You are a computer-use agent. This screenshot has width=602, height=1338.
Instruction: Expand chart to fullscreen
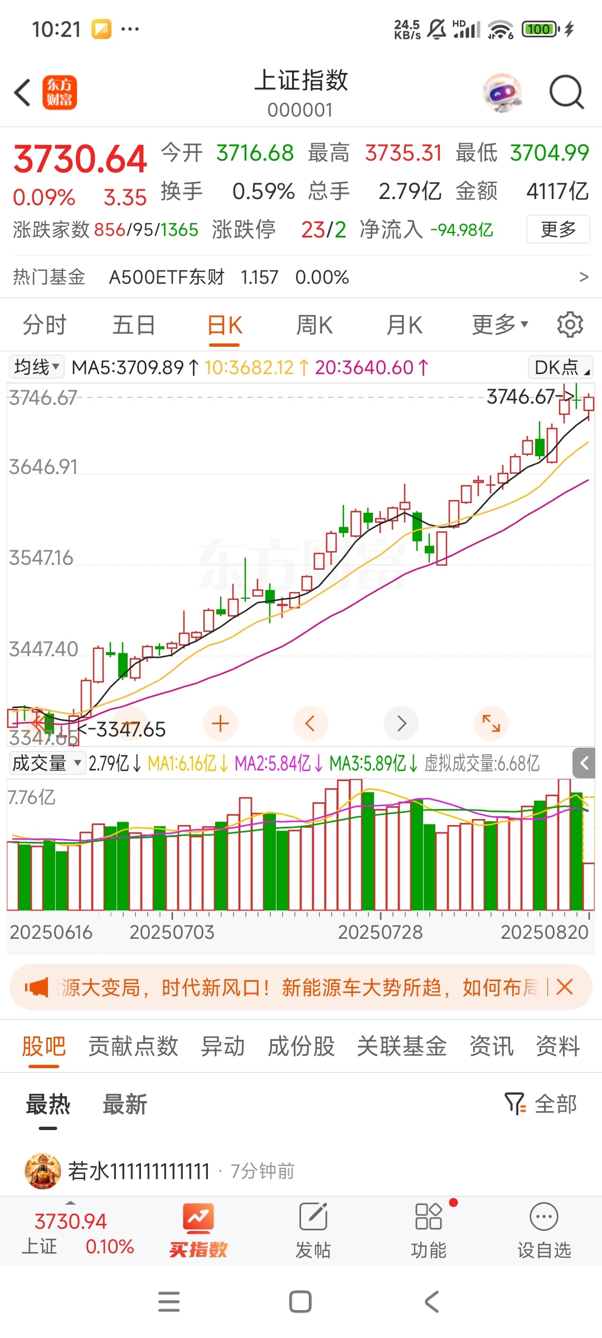491,724
